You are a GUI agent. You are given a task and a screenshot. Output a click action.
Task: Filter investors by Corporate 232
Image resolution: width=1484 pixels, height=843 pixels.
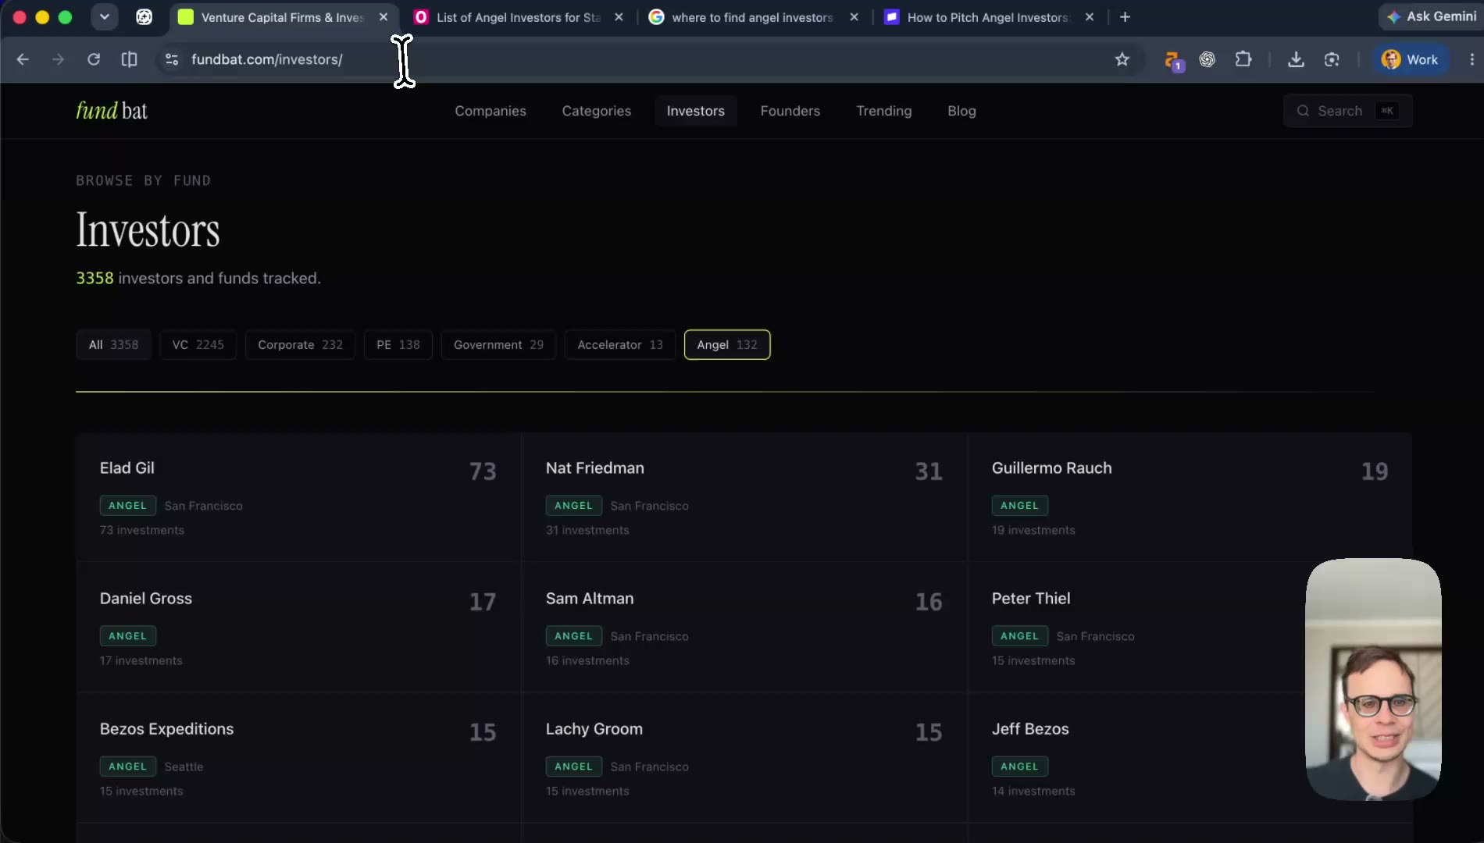pyautogui.click(x=300, y=345)
